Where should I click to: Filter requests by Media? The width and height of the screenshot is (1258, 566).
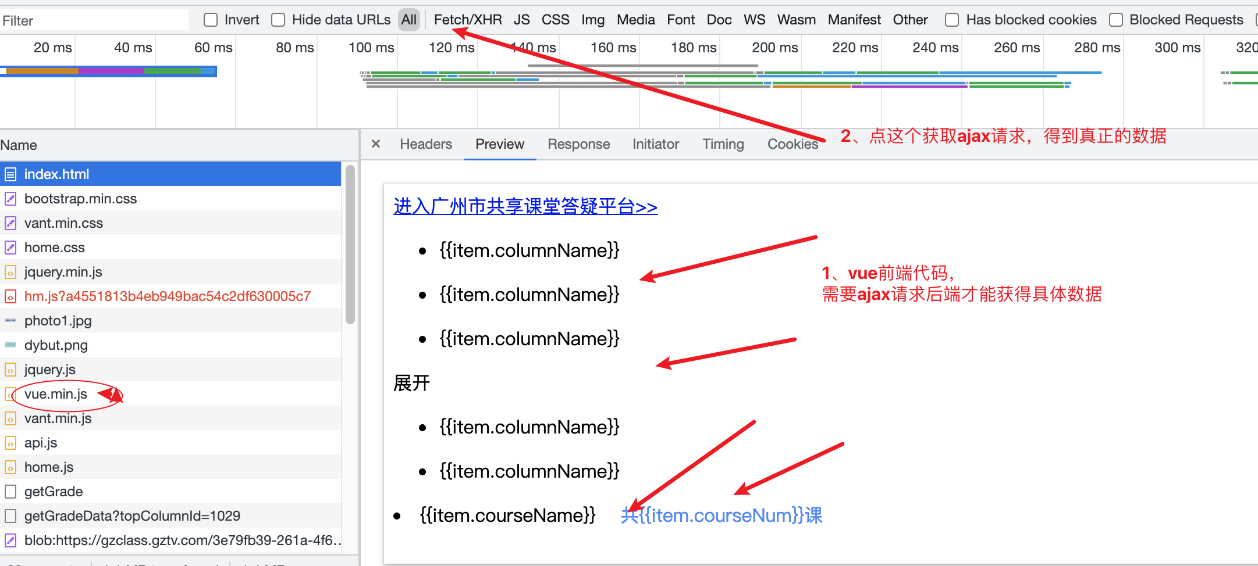click(636, 20)
